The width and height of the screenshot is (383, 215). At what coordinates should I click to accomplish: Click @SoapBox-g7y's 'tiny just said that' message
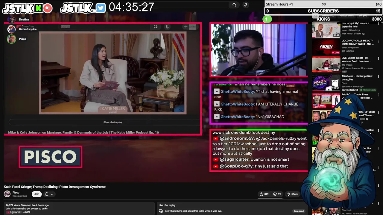250,166
